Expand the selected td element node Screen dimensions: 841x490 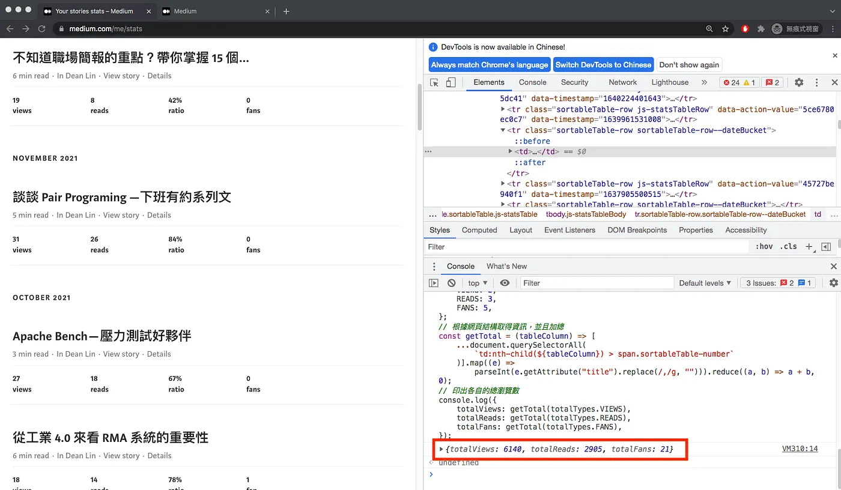coord(511,152)
